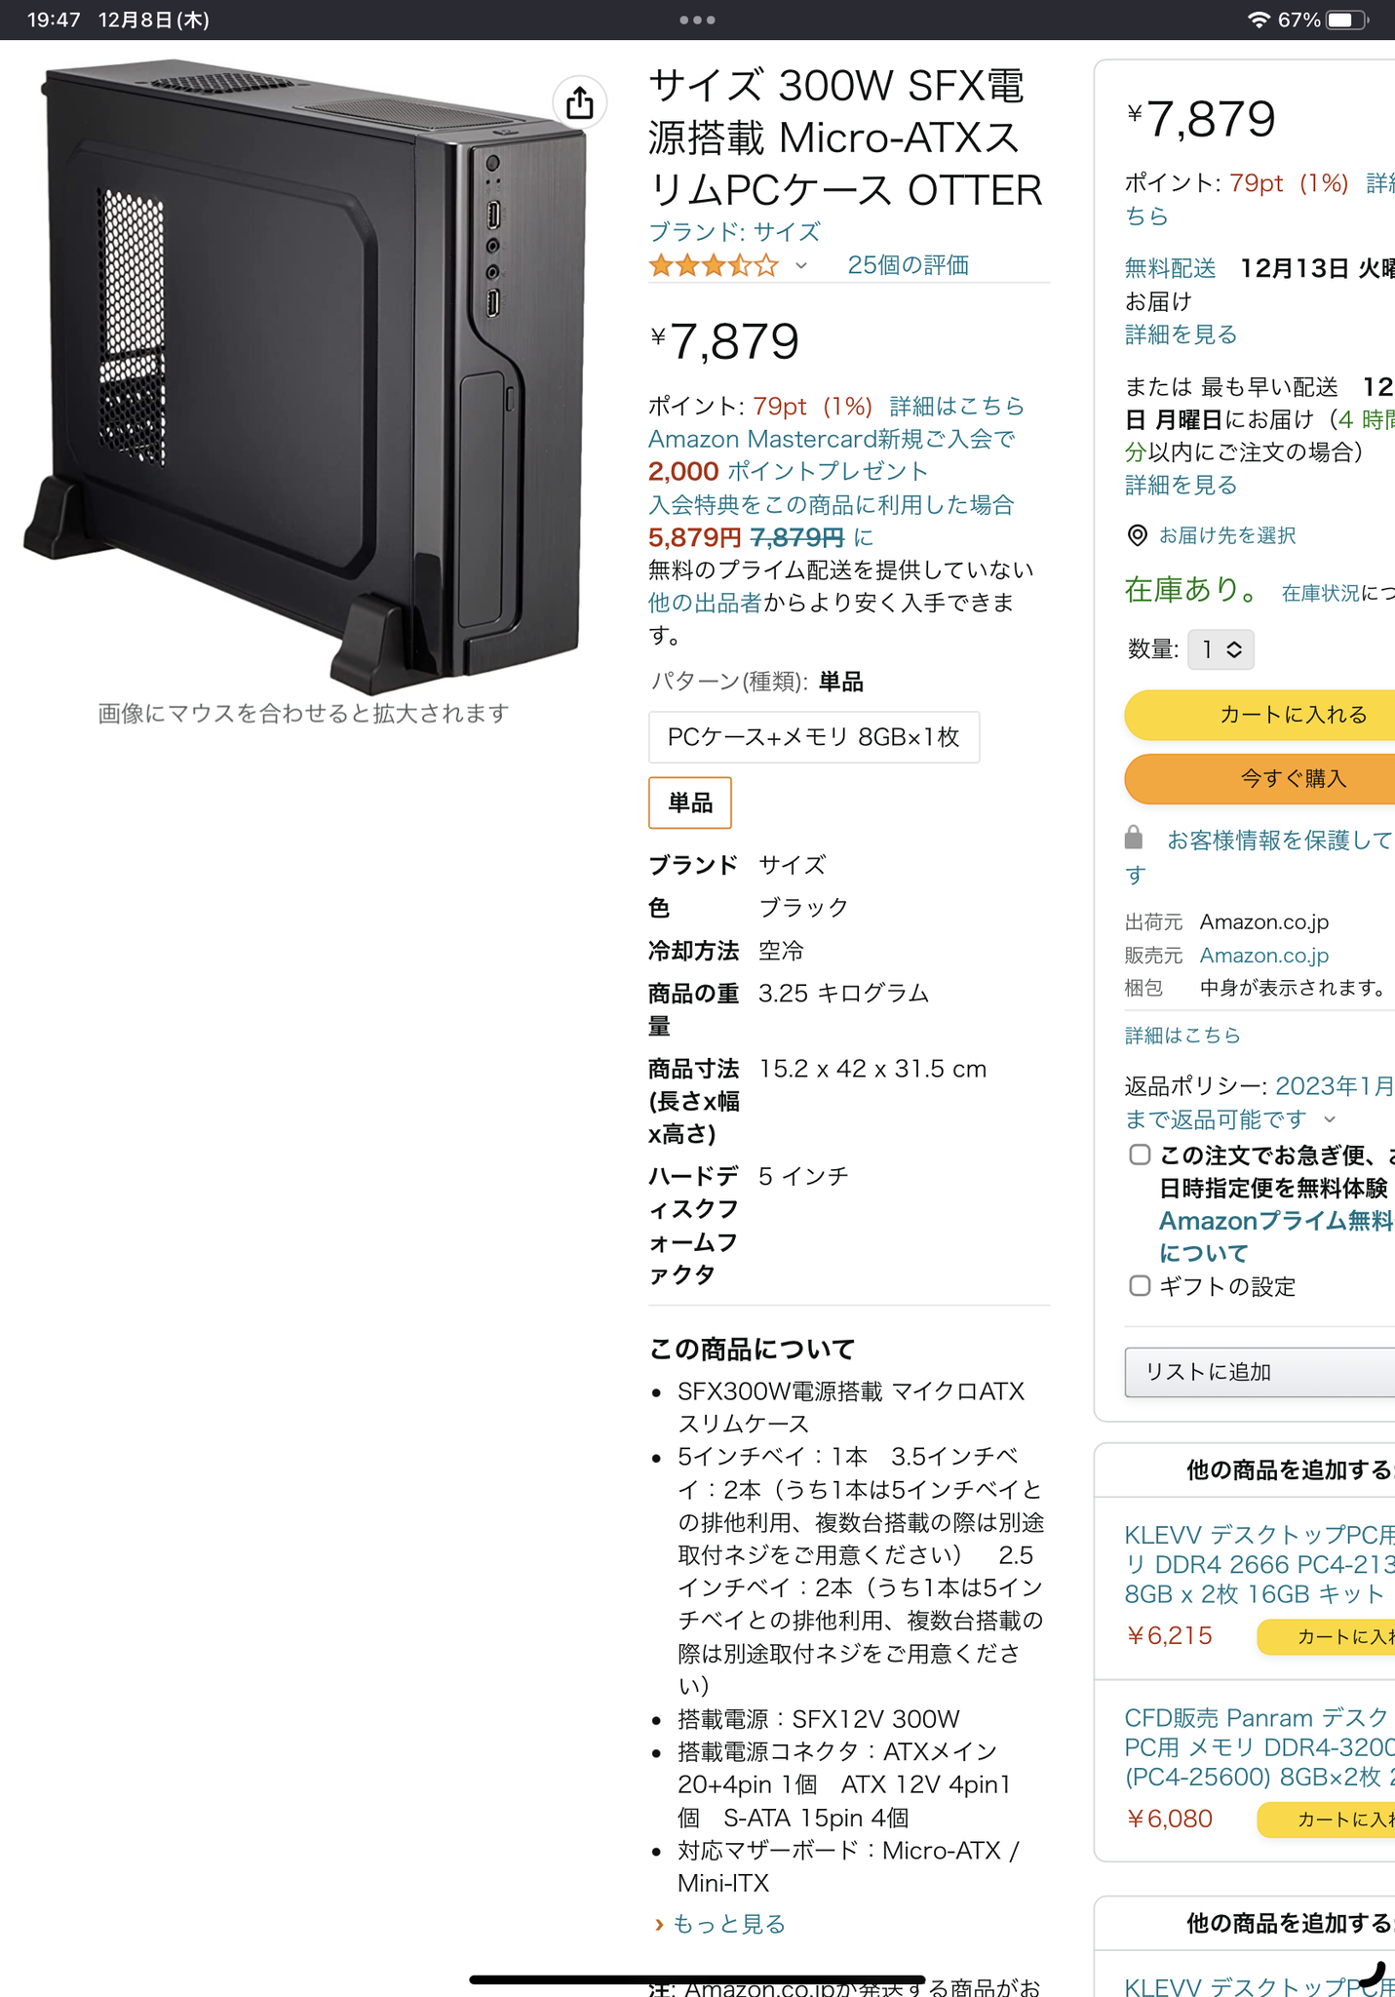This screenshot has height=1997, width=1395.
Task: Tap the battery status icon
Action: (x=1347, y=20)
